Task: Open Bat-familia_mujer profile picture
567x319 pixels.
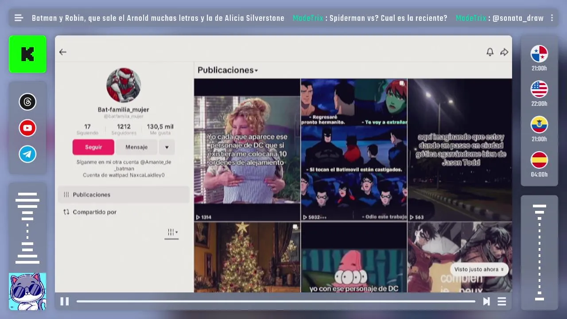Action: (x=124, y=85)
